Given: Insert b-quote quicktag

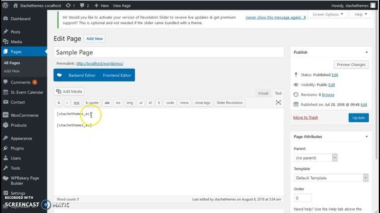Looking at the screenshot, I should coord(92,102).
